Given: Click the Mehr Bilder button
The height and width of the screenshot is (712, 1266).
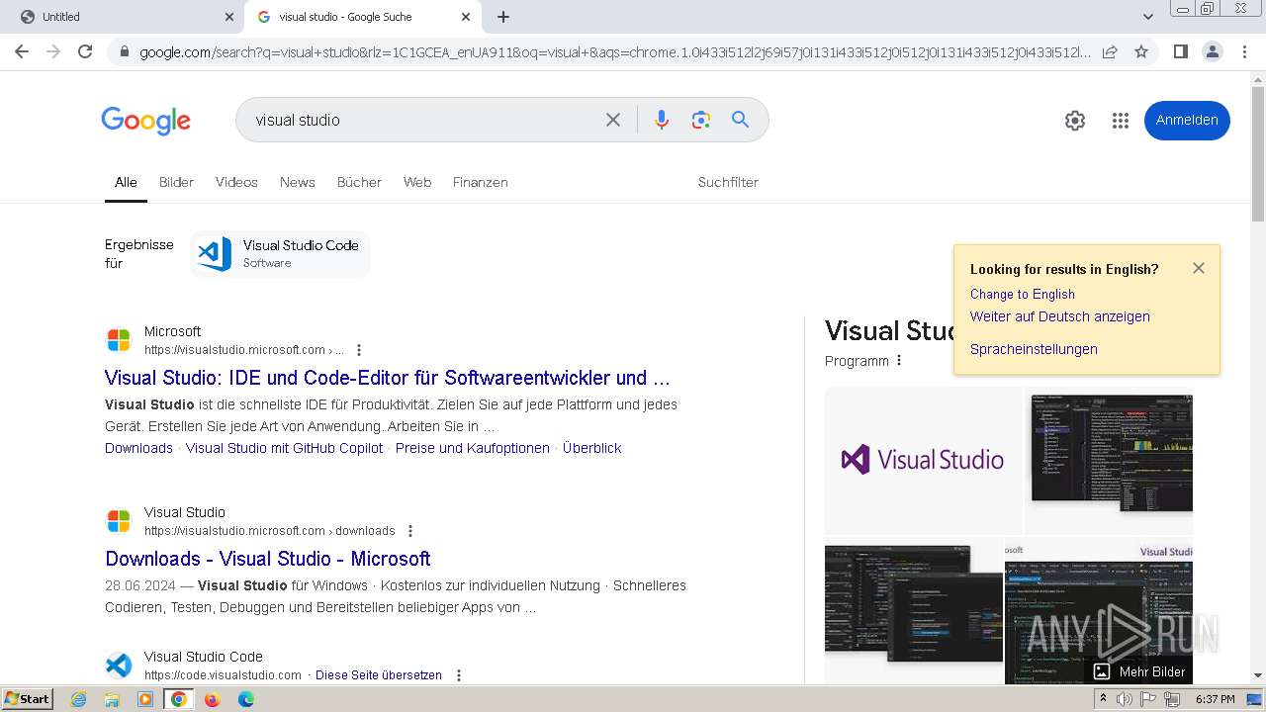Looking at the screenshot, I should [1139, 671].
